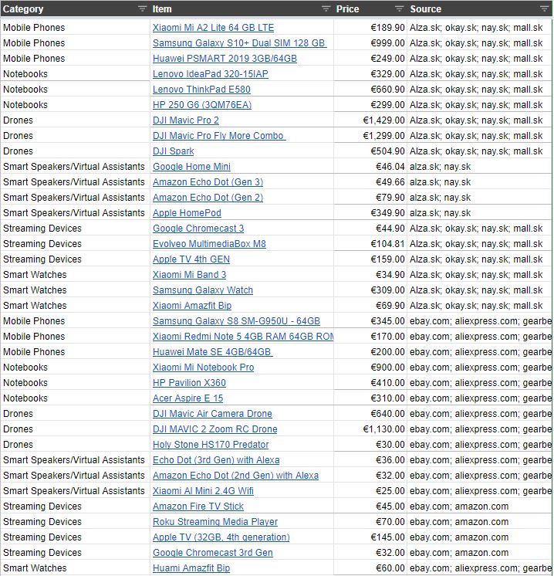The width and height of the screenshot is (554, 576).
Task: Open Xiaomi AI Mini 2.4G Wifi link
Action: (x=203, y=490)
